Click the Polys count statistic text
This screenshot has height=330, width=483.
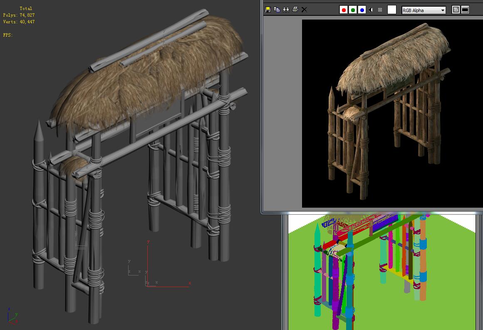[19, 15]
